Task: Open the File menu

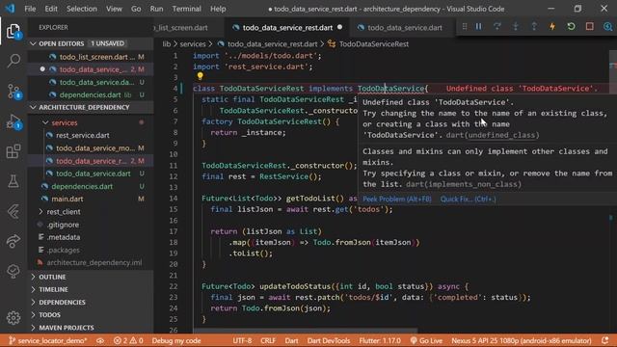Action: (x=30, y=9)
